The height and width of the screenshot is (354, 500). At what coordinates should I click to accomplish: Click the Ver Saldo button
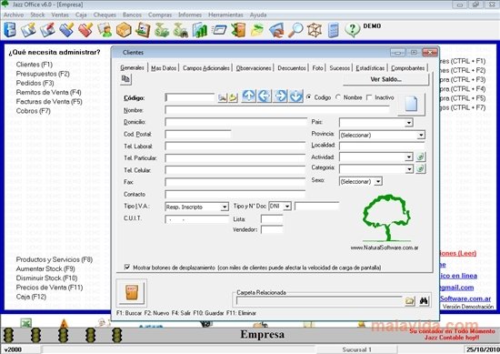pos(385,79)
